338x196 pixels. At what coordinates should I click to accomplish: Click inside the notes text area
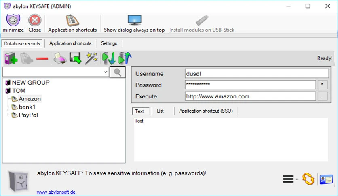click(x=231, y=139)
